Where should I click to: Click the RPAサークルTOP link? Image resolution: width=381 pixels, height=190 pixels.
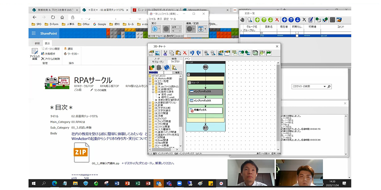(x=84, y=87)
